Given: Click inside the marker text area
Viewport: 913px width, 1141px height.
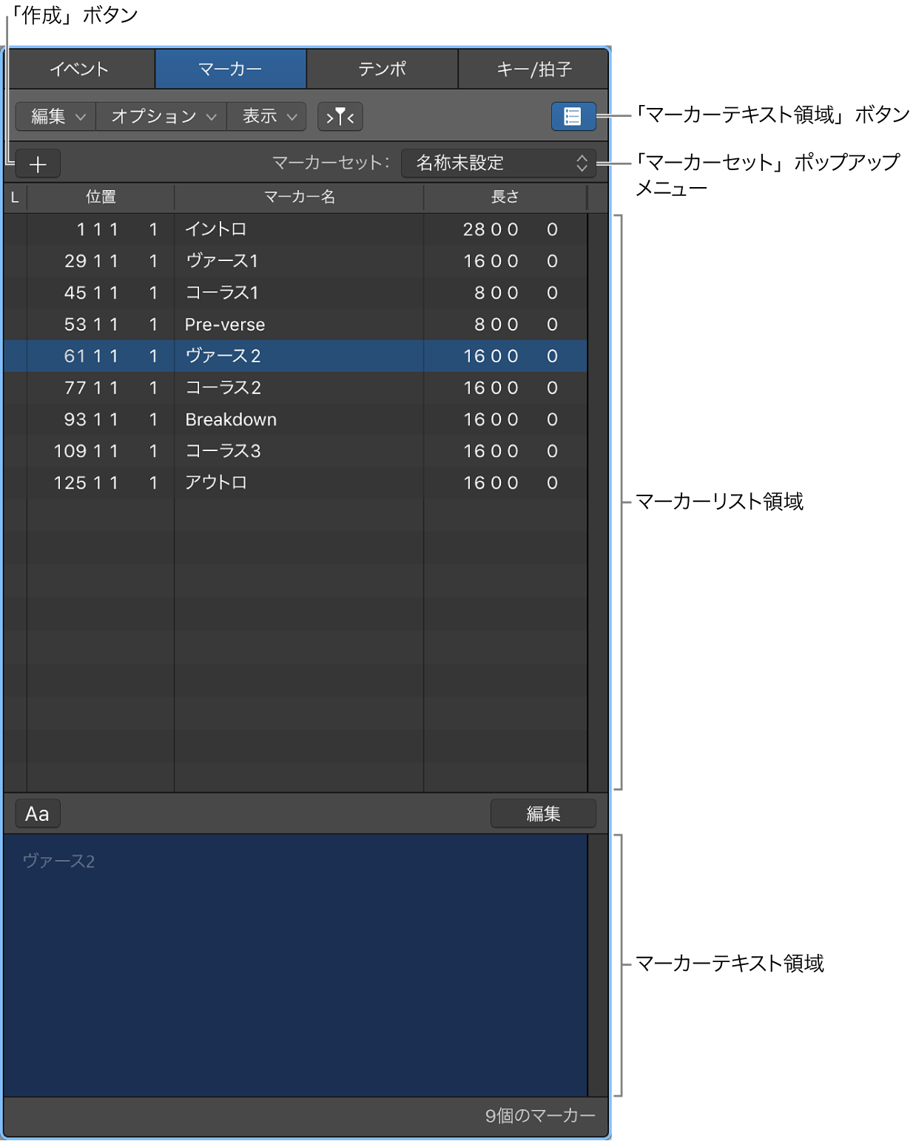Looking at the screenshot, I should click(x=295, y=966).
